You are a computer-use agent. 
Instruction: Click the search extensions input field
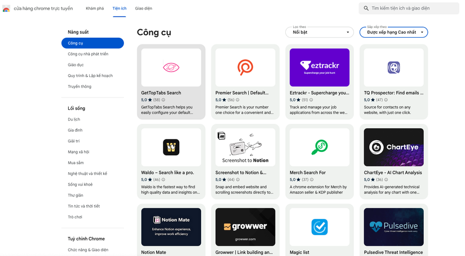pos(409,8)
